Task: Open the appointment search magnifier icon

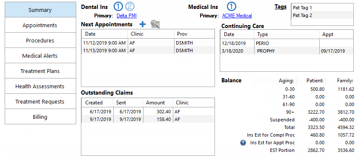Action: [x=155, y=24]
